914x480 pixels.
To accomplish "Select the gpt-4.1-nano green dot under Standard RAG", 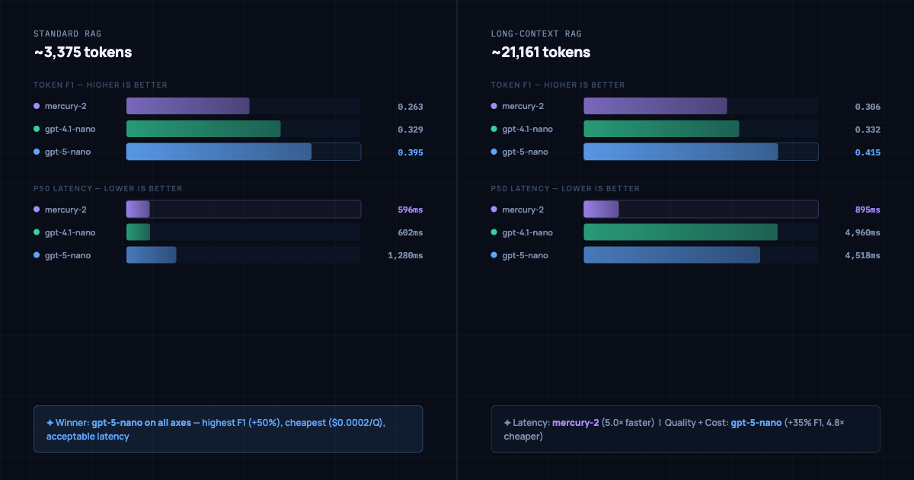I will [36, 129].
